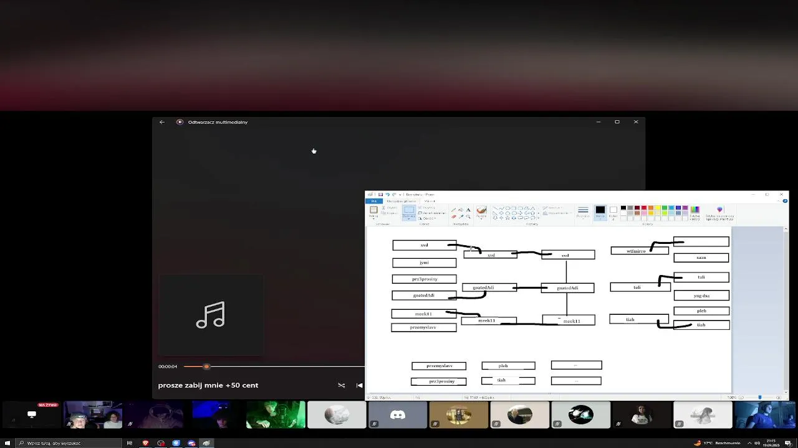Select the Magnifier tool in Paint
798x448 pixels.
468,217
